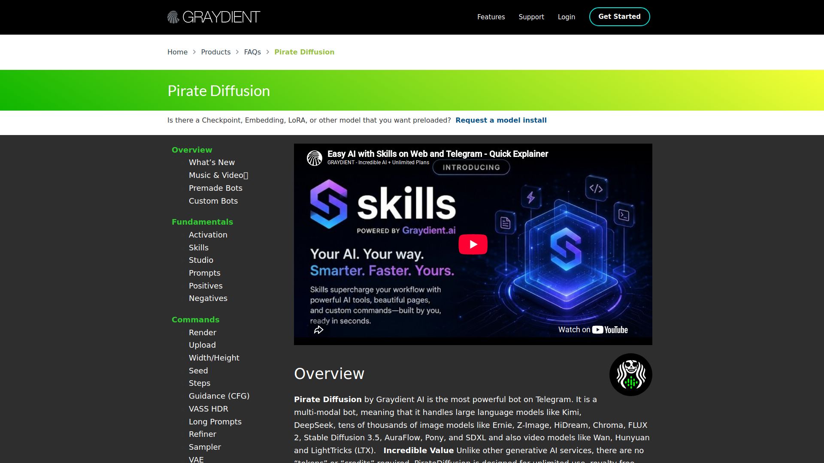Click 'GRAYDIENT - Incredible AI + Unlimited Plans' channel name
The height and width of the screenshot is (463, 824).
[378, 162]
